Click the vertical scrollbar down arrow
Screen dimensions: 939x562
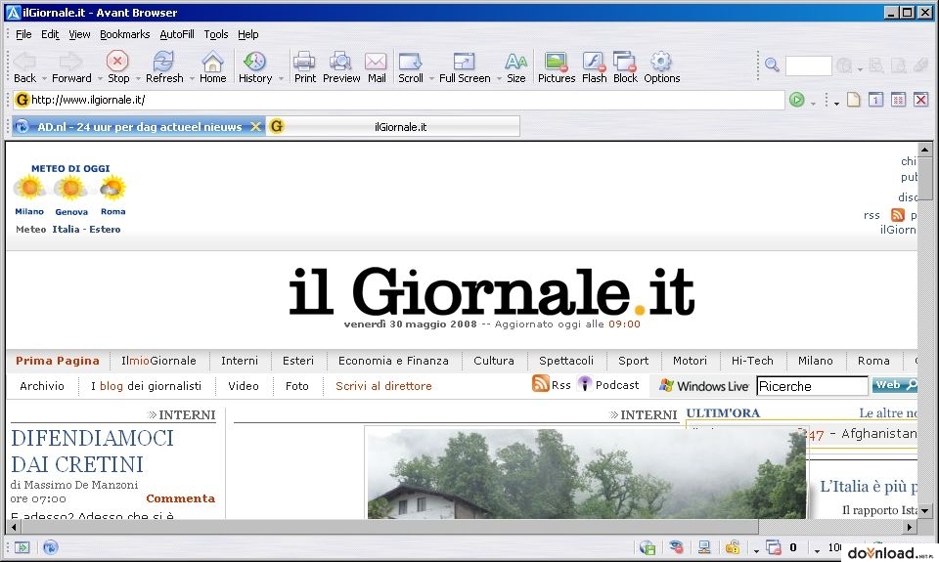point(925,511)
